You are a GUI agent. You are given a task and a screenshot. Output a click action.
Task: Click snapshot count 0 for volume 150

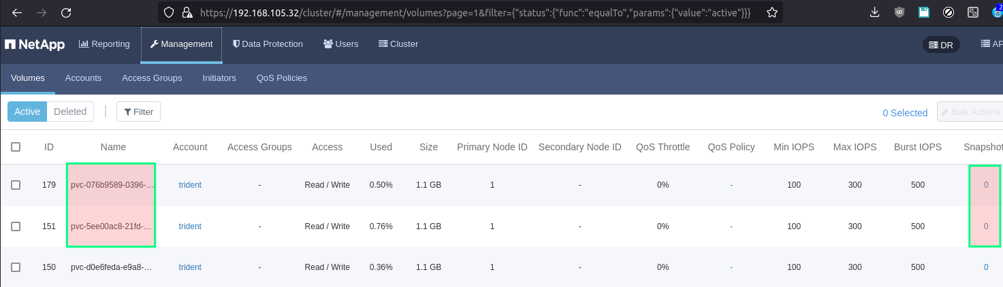pos(986,267)
